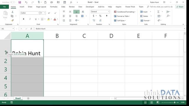This screenshot has width=189, height=106.
Task: Apply red font color to text
Action: click(x=55, y=19)
